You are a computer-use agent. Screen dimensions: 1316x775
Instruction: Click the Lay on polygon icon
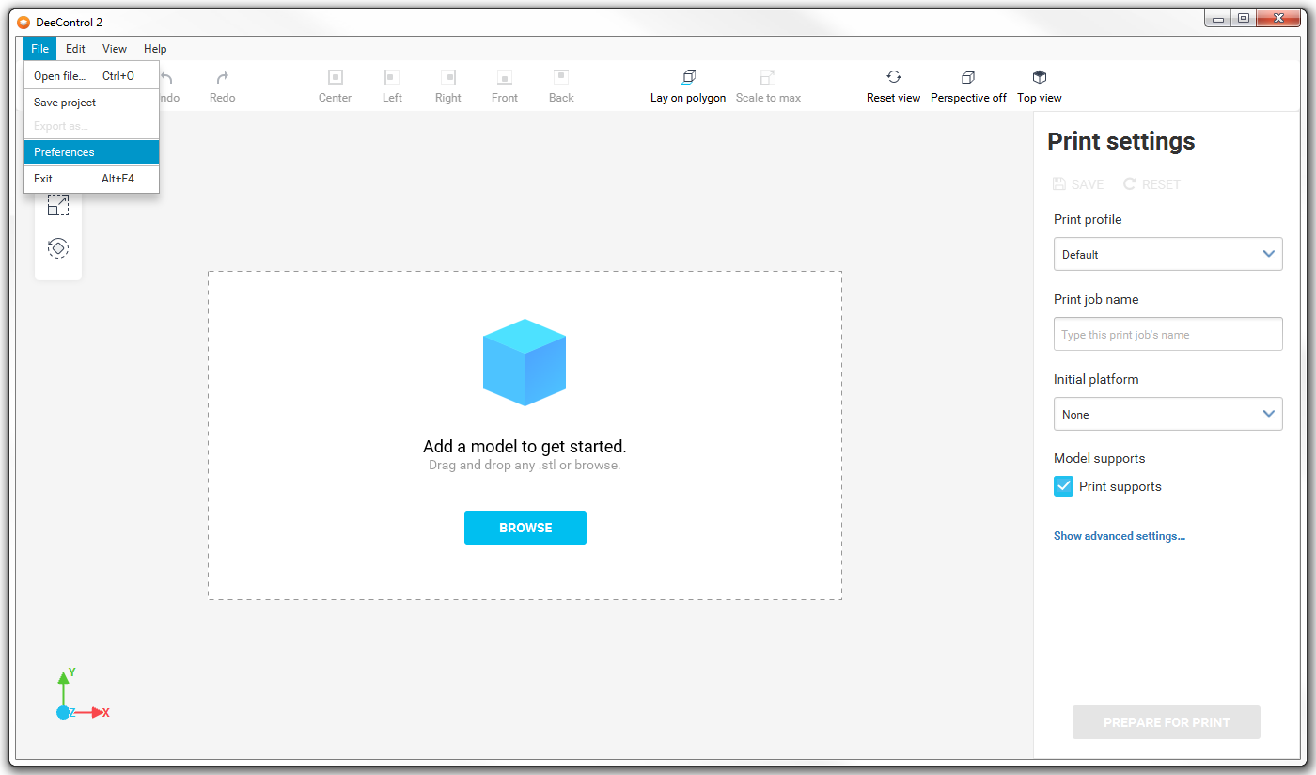coord(688,77)
